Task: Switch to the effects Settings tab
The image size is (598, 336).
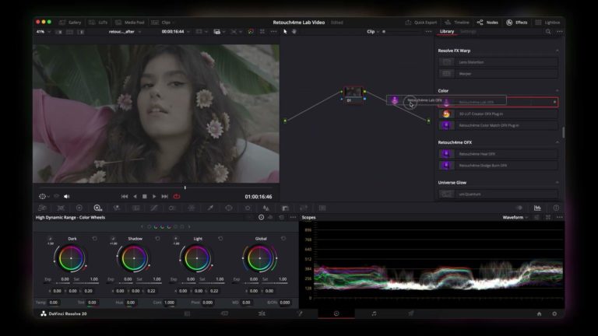Action: 468,32
